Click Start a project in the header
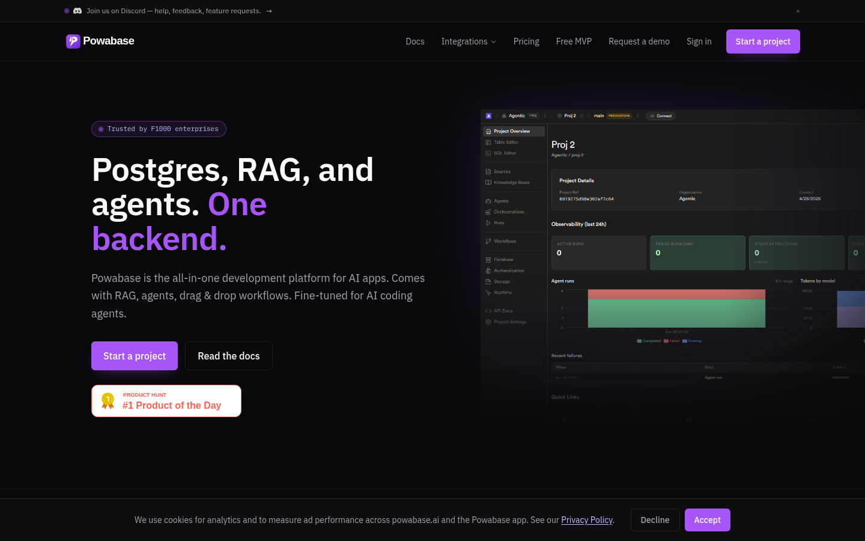The image size is (865, 541). pyautogui.click(x=763, y=41)
